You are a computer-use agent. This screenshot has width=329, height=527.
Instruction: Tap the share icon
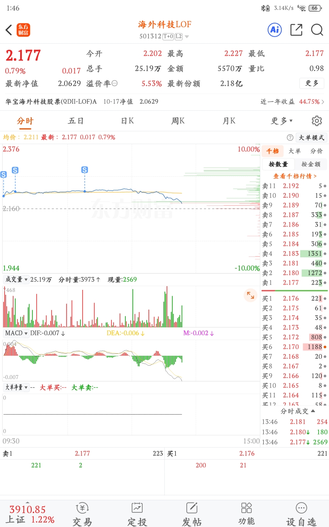[x=296, y=30]
